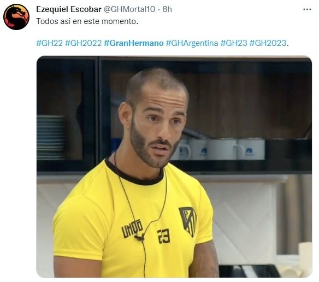Screen dimensions: 319x282
Task: Click the man's face in the image
Action: (158, 126)
